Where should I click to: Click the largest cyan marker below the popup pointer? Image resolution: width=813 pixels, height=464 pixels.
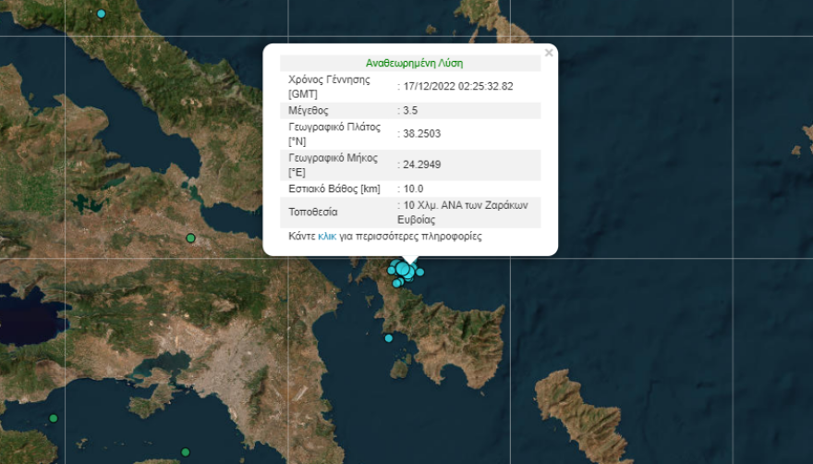(x=403, y=269)
